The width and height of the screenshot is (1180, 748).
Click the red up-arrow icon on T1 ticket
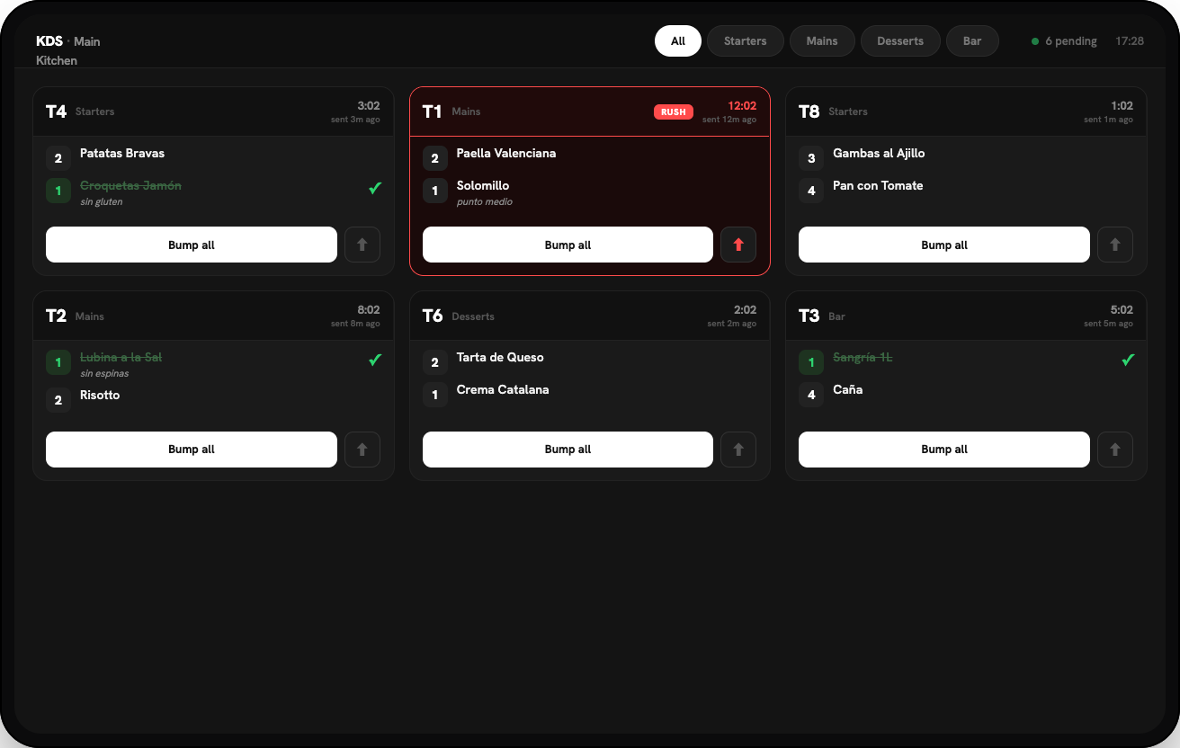[738, 245]
